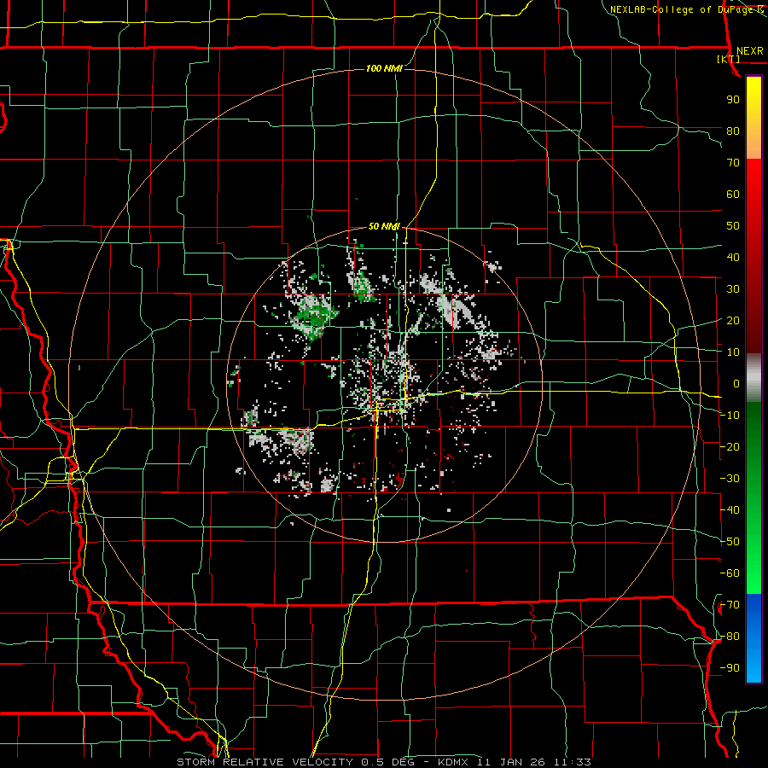Click the -70 value on the velocity scale

point(730,605)
